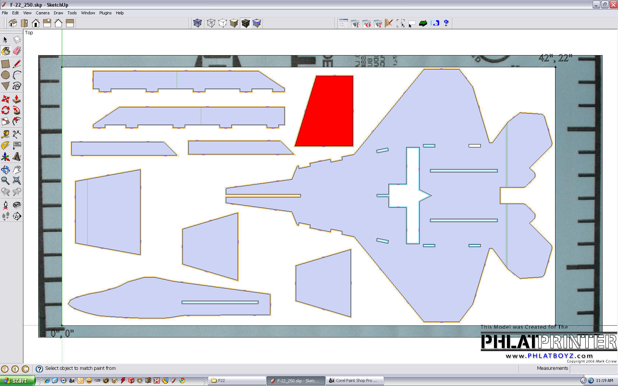The height and width of the screenshot is (386, 618).
Task: Select the Paint Bucket tool
Action: pyautogui.click(x=6, y=51)
